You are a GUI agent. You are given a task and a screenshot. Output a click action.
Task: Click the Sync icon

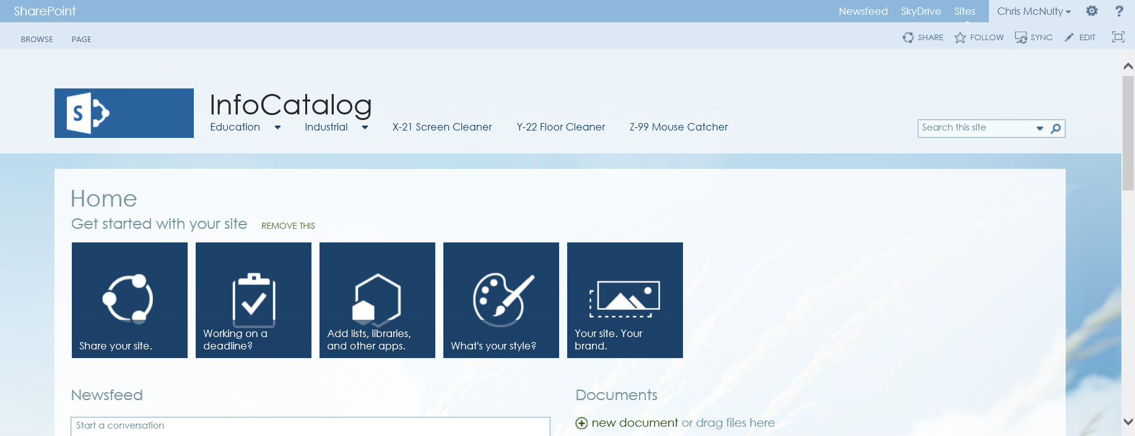[1020, 38]
